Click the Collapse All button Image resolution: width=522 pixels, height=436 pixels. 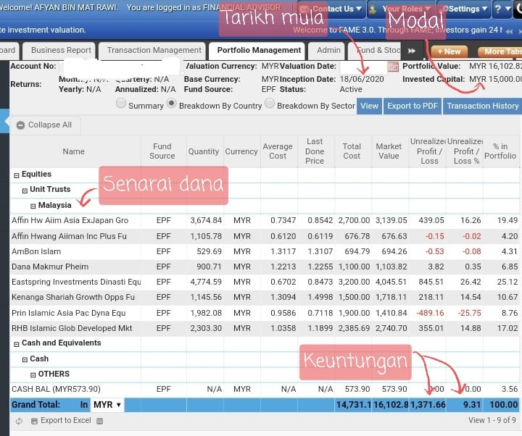click(45, 125)
